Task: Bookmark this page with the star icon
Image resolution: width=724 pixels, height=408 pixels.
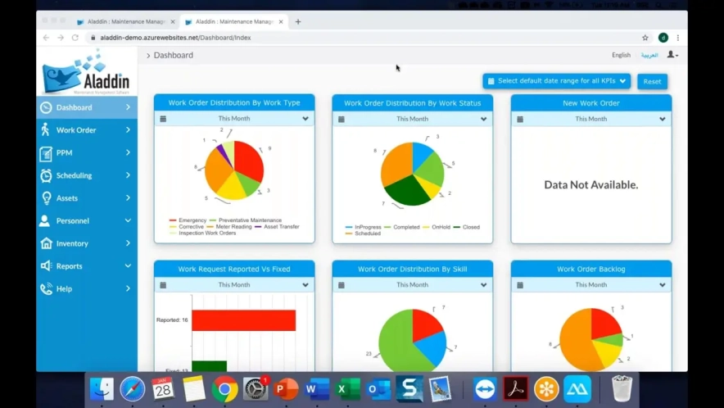Action: point(645,38)
